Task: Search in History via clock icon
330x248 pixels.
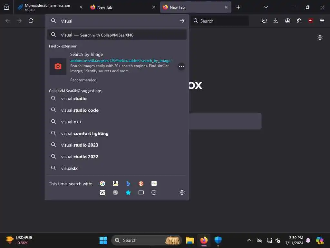Action: coord(154,192)
